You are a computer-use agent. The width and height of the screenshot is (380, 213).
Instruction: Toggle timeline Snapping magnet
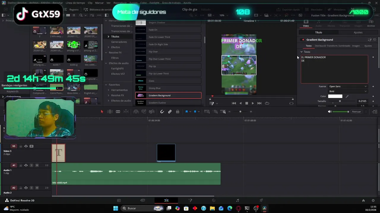pos(162,112)
